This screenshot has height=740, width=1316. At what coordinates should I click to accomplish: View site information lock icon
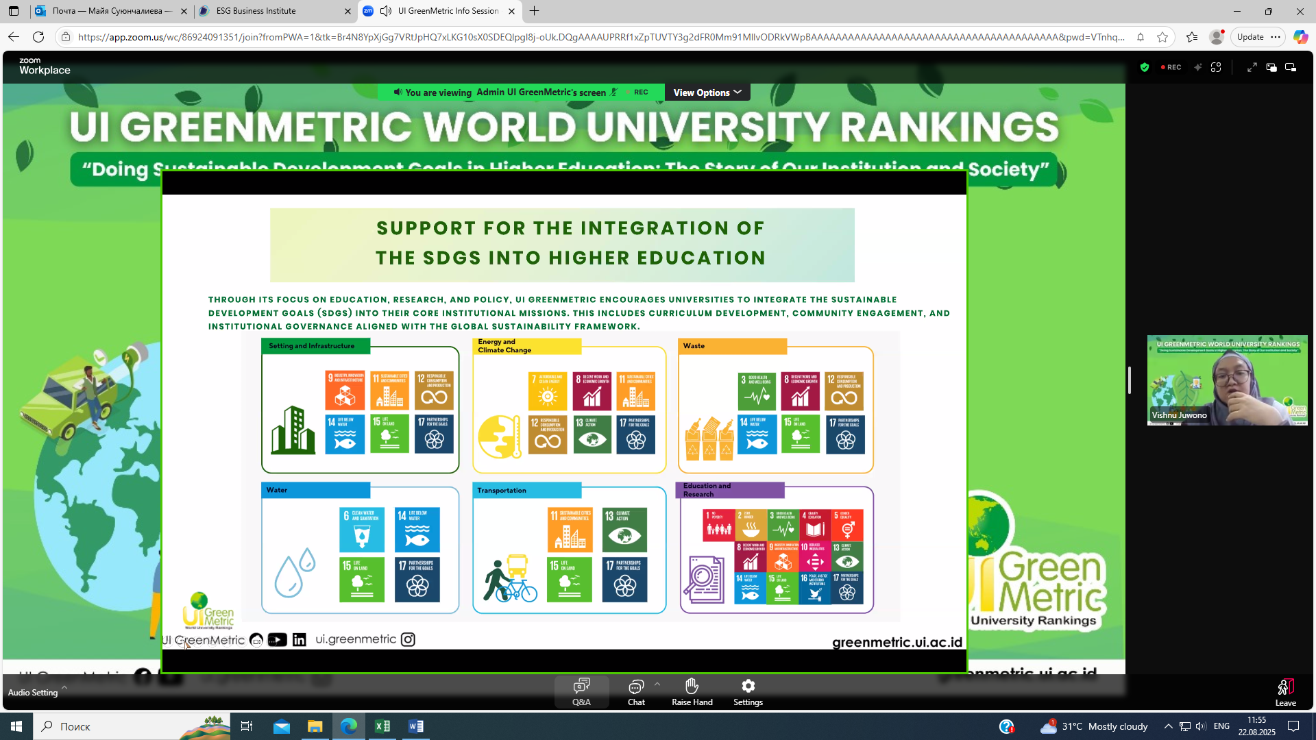66,37
